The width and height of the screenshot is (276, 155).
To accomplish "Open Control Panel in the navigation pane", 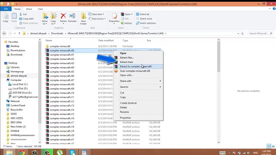I will click(x=18, y=105).
